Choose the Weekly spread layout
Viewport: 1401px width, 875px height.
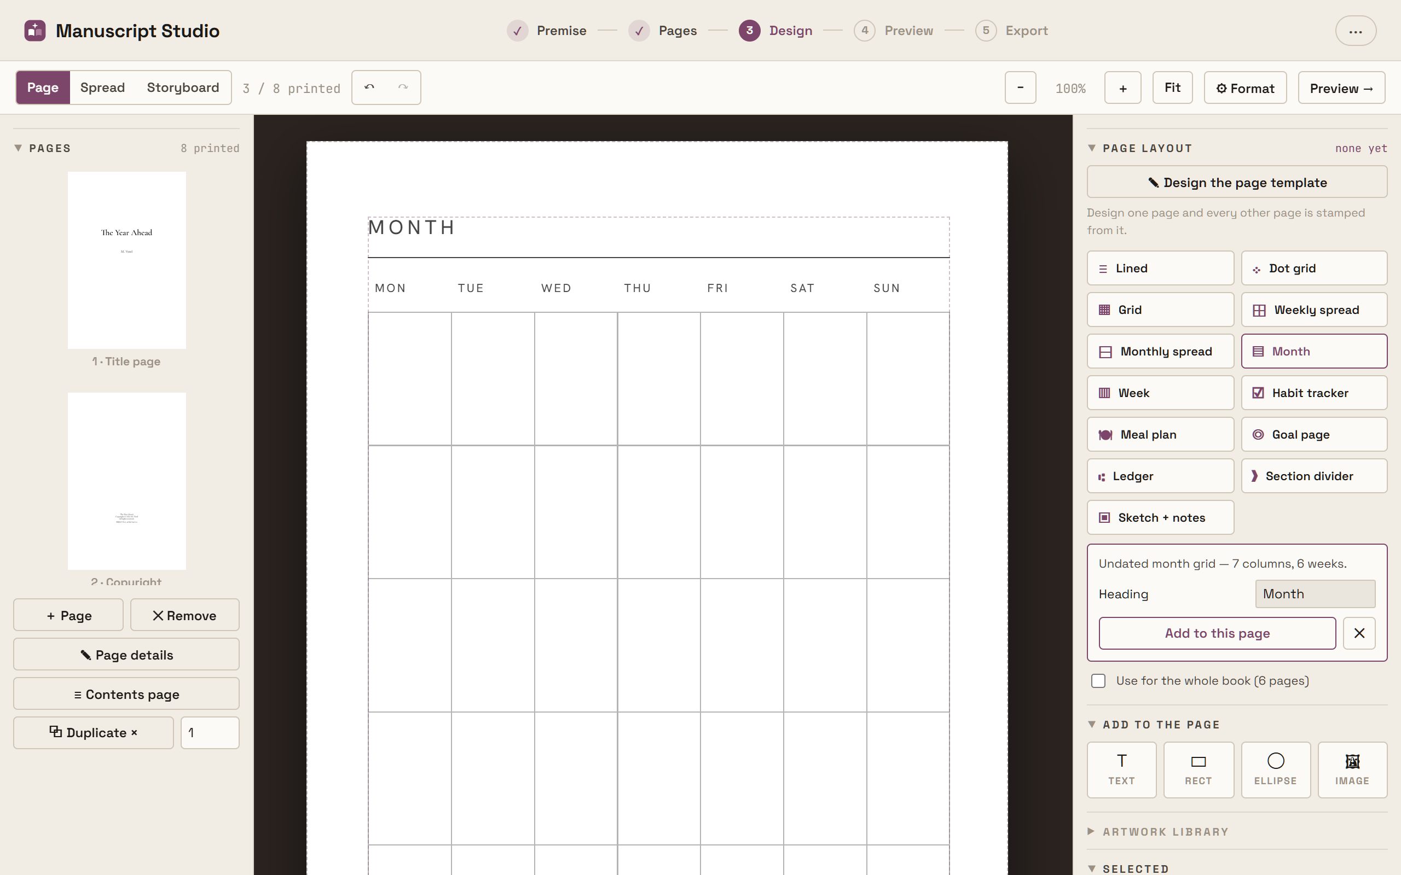pos(1314,310)
